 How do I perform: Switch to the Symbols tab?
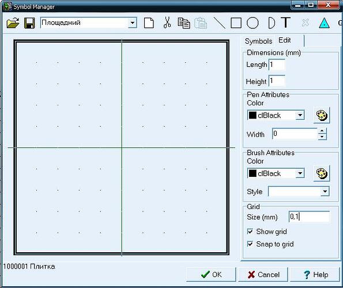coord(258,41)
